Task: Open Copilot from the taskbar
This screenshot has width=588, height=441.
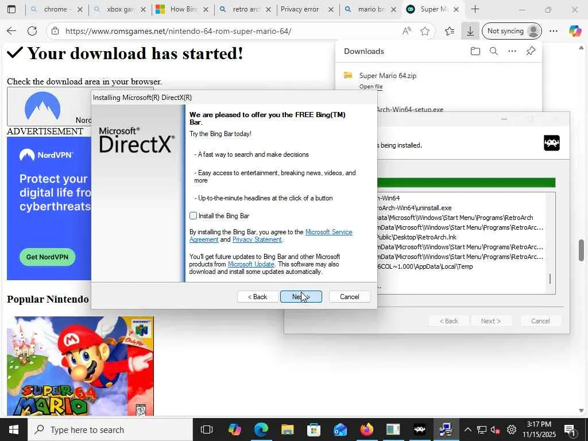Action: coord(234,430)
